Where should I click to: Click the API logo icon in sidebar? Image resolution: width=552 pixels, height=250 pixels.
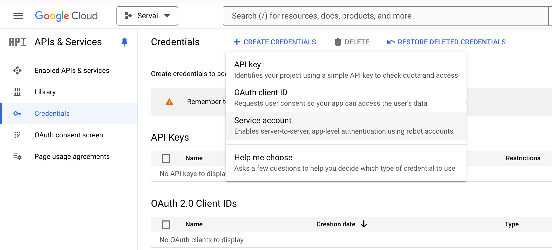18,42
